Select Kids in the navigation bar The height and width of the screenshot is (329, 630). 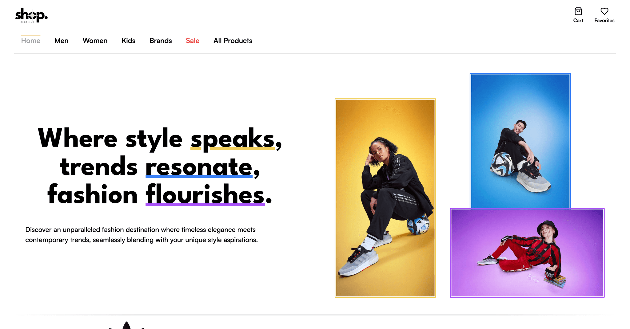click(x=129, y=41)
